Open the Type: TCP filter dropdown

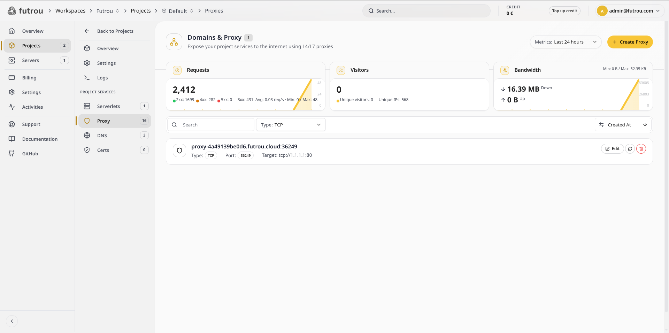(291, 125)
